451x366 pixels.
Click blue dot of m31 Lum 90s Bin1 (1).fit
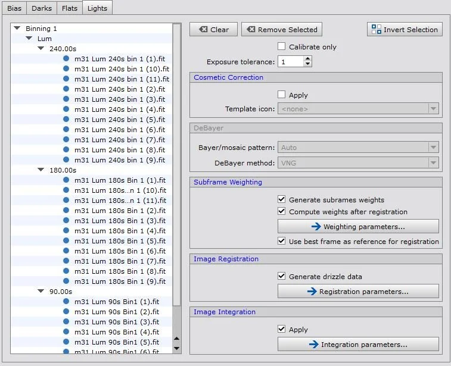pyautogui.click(x=66, y=301)
